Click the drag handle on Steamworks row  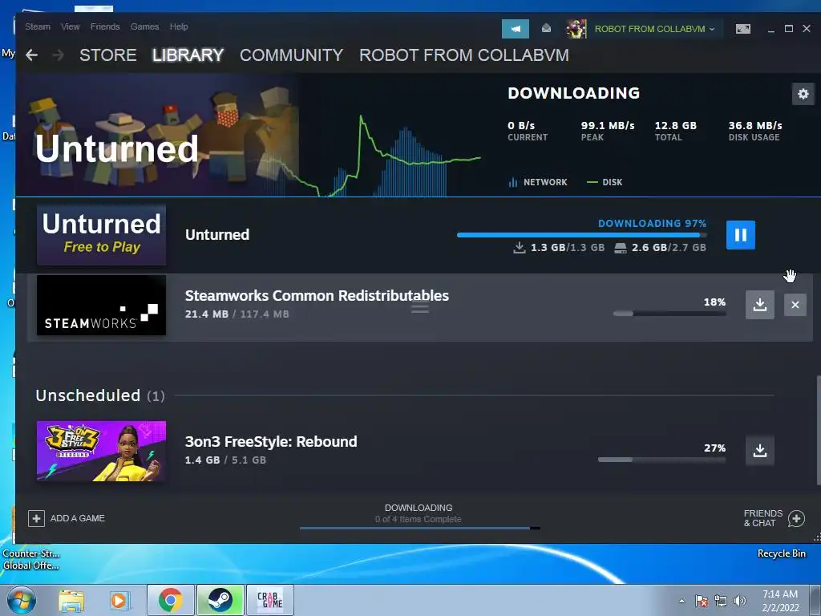tap(420, 309)
